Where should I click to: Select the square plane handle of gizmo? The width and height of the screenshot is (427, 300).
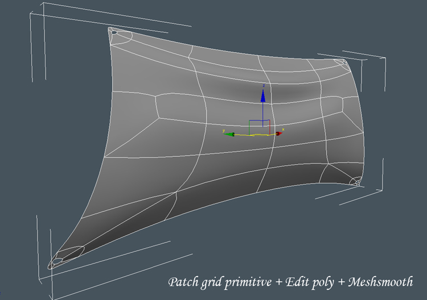259,127
